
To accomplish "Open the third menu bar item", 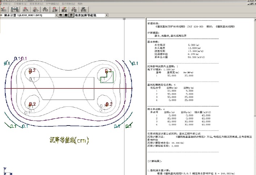I will tap(37, 4).
